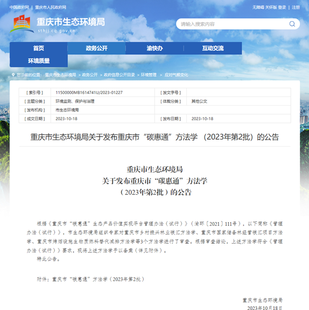The height and width of the screenshot is (310, 309).
Task: Go to 应对气候变化 breadcrumb link
Action: (x=176, y=75)
